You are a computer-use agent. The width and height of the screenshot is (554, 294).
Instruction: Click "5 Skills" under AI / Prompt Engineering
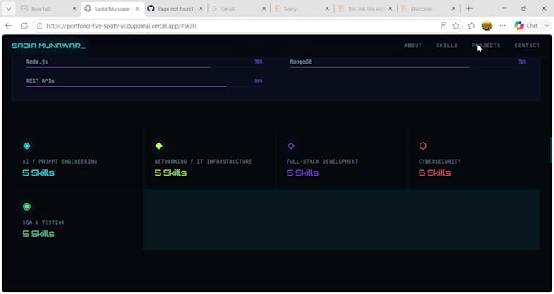click(x=38, y=173)
